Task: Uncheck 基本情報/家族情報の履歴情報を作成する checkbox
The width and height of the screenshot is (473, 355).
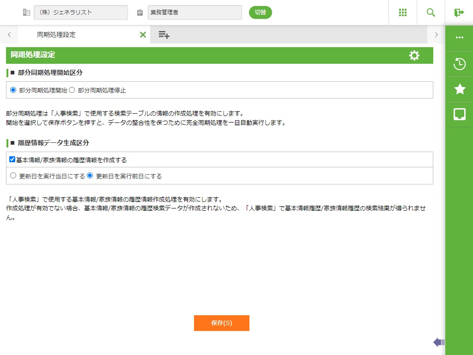Action: [x=12, y=159]
